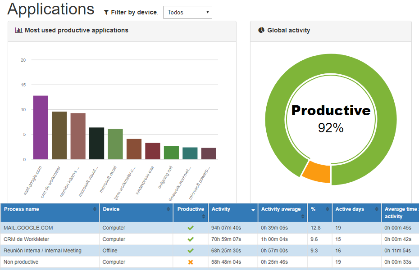Sort table by Device column
419x270 pixels.
click(111, 209)
